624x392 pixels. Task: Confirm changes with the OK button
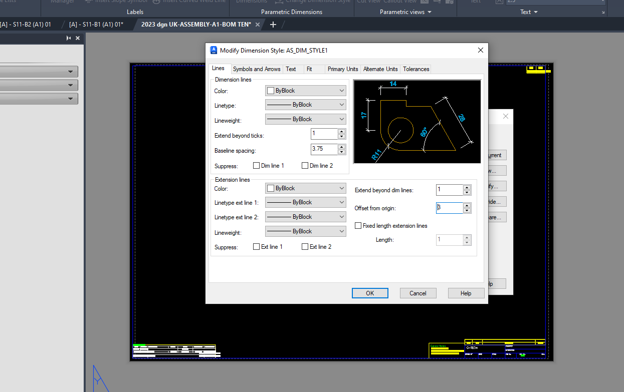click(370, 293)
